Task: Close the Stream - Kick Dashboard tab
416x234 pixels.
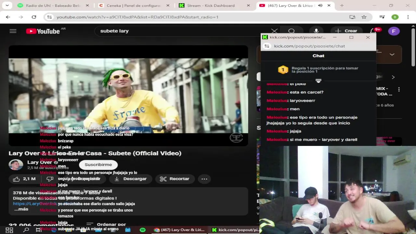Action: [248, 6]
